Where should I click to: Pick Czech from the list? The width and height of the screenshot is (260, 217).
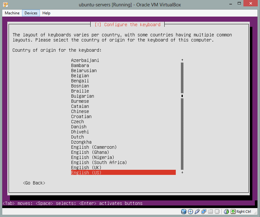[78, 122]
